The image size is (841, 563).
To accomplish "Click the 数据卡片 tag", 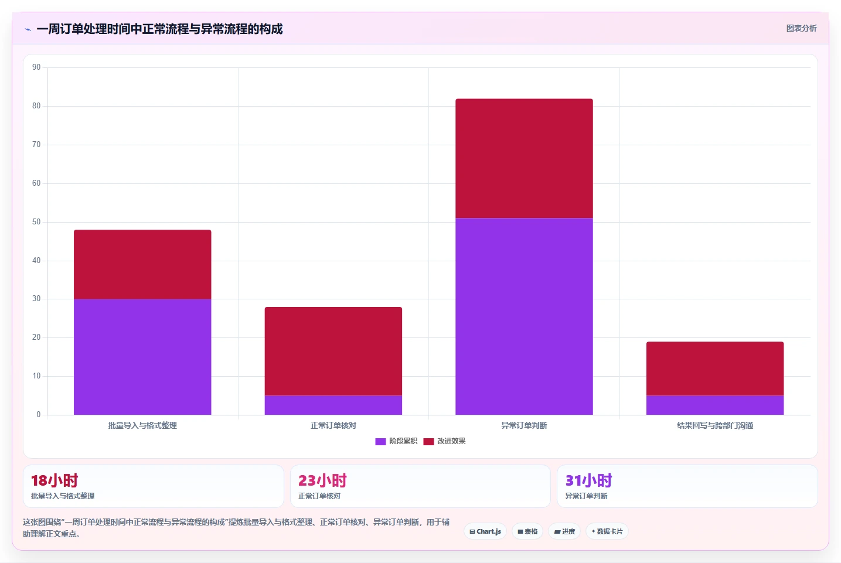I will (x=607, y=531).
